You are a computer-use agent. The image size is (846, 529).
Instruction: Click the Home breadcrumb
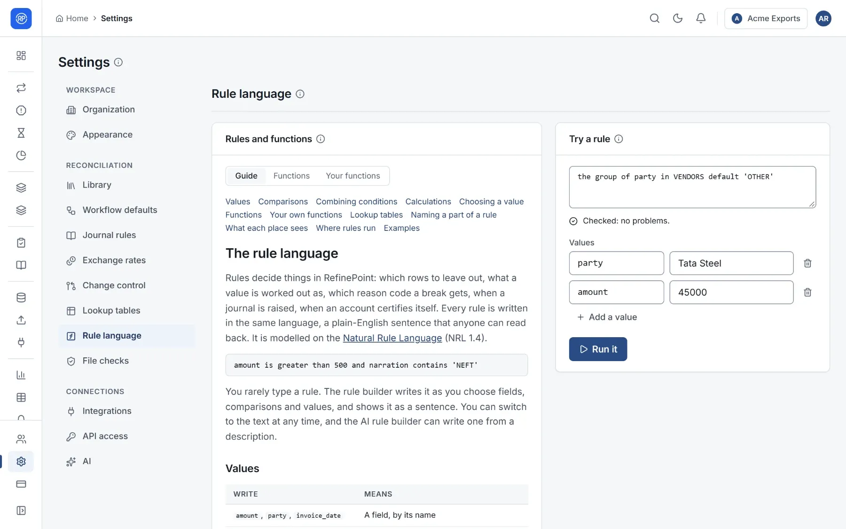(x=72, y=18)
